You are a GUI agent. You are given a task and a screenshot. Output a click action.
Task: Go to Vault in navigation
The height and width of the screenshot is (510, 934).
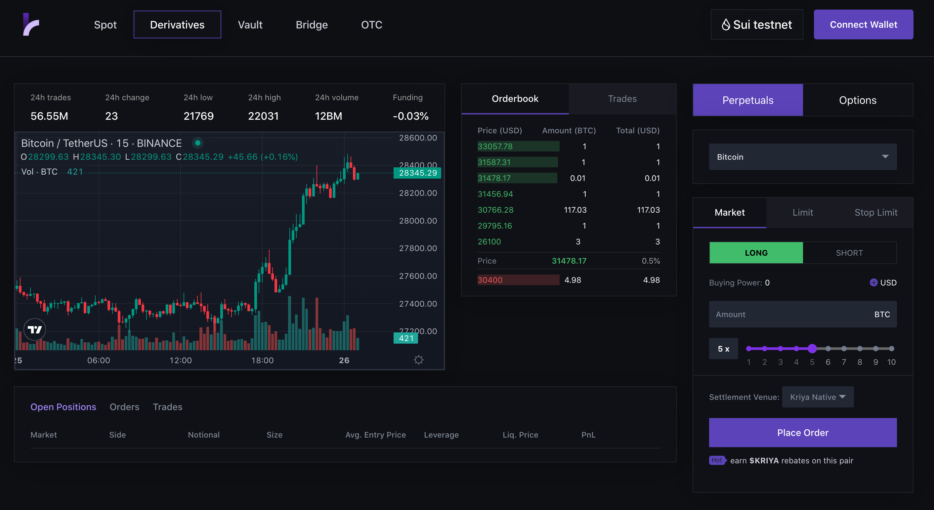coord(250,25)
